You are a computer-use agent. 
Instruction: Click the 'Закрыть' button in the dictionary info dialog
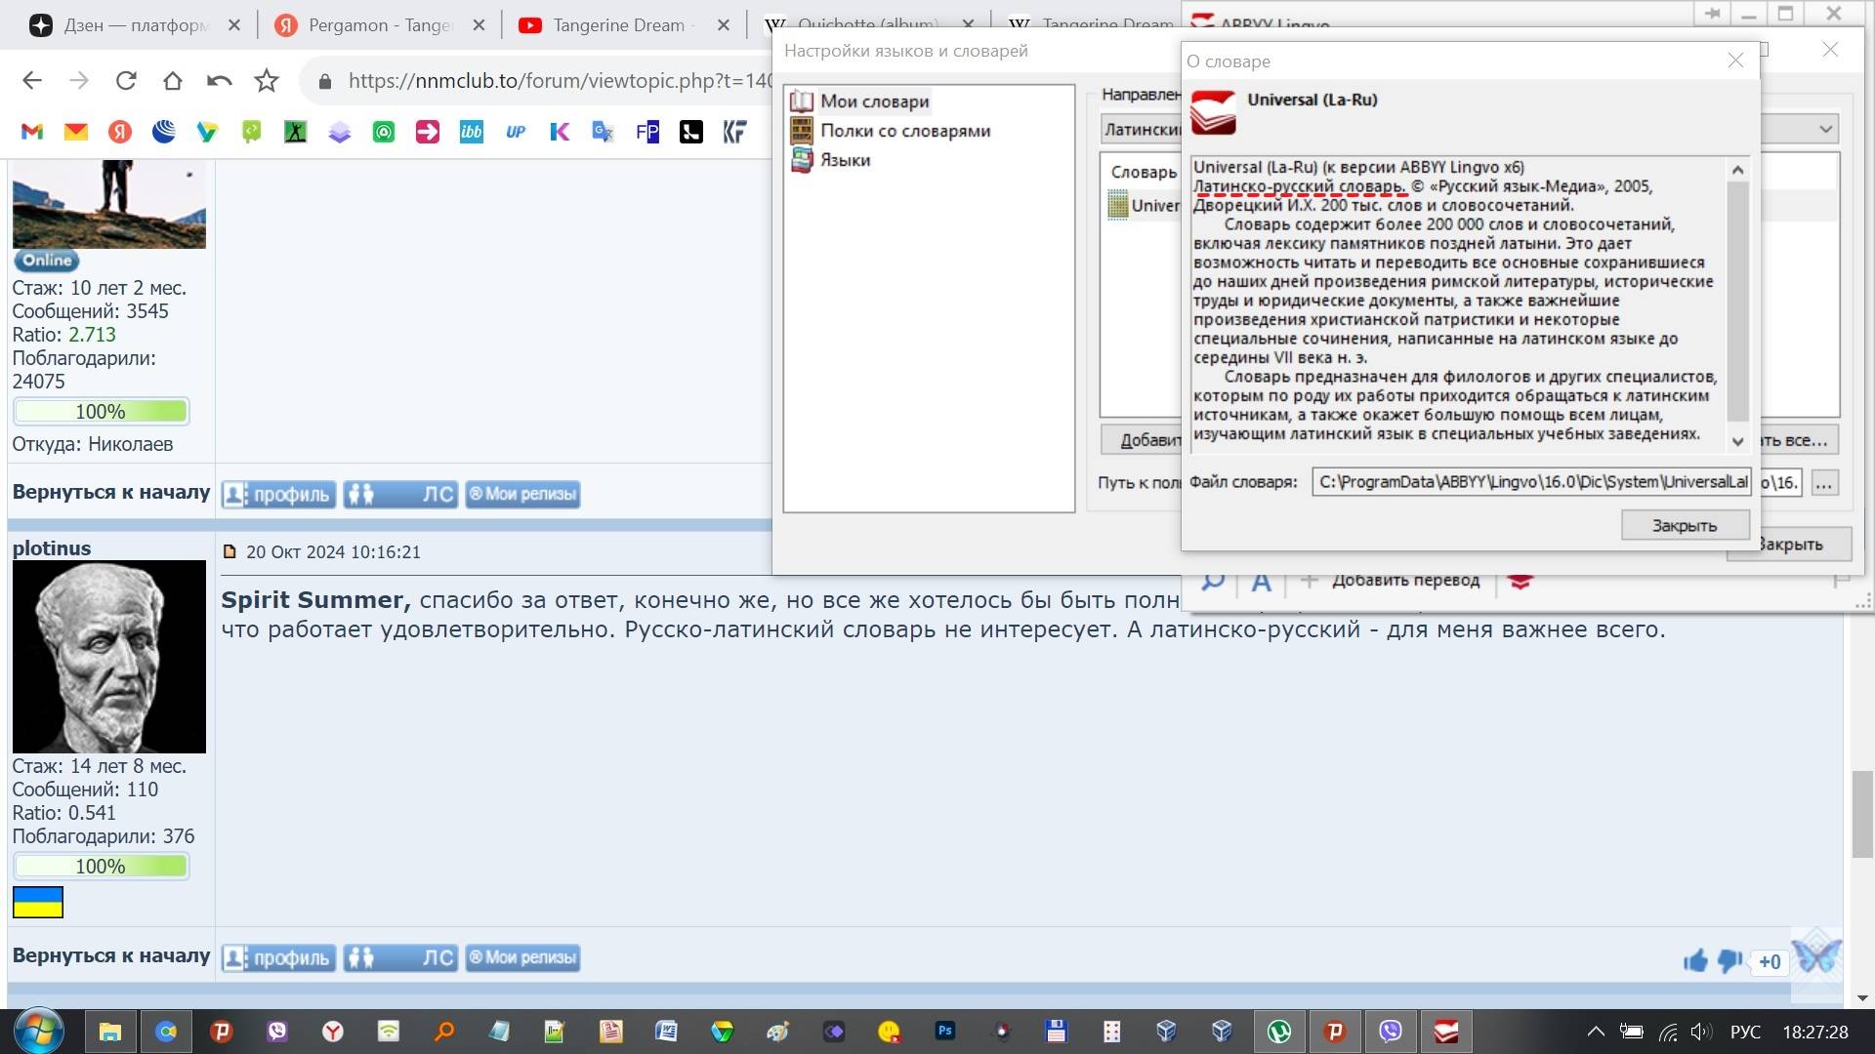(x=1684, y=525)
